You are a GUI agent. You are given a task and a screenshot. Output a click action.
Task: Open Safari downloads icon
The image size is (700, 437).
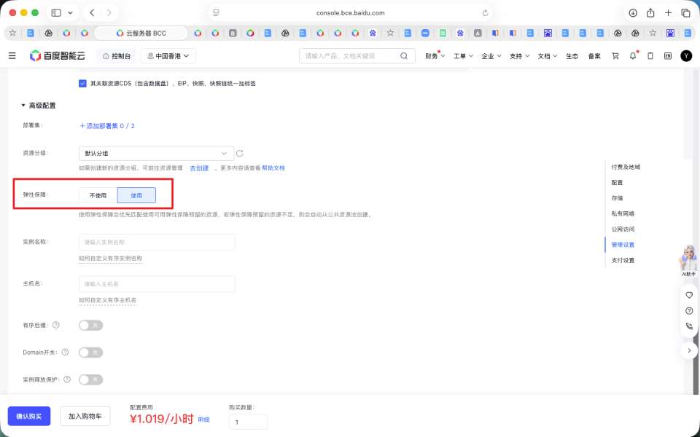tap(633, 13)
